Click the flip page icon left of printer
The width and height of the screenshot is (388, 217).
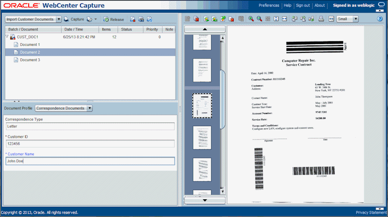point(311,19)
